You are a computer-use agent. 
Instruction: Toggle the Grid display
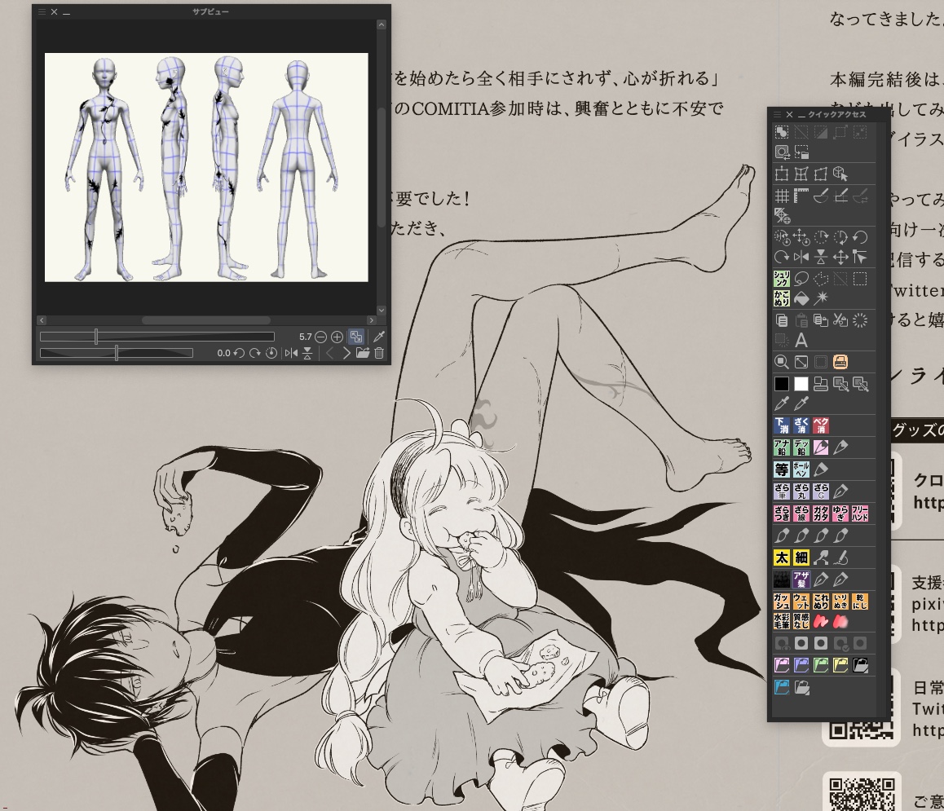tap(782, 196)
